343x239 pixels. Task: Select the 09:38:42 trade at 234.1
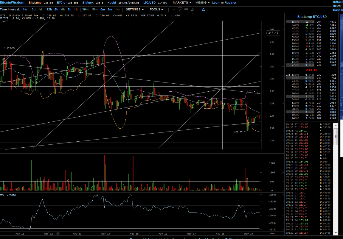(309, 131)
